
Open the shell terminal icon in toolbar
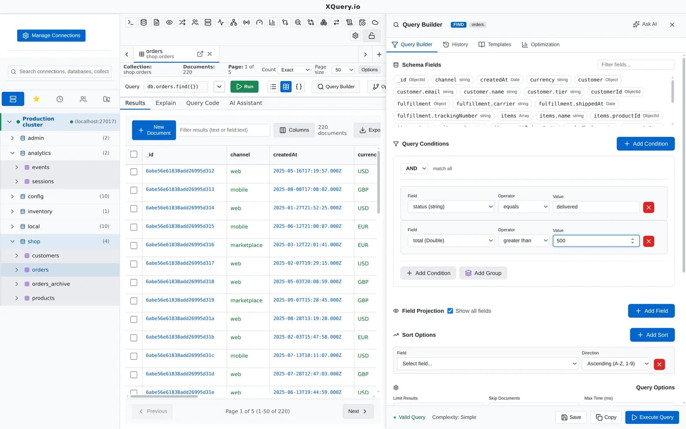(131, 22)
